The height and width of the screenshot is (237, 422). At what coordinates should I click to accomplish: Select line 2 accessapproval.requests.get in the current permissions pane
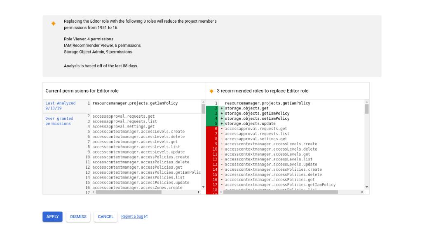[124, 116]
